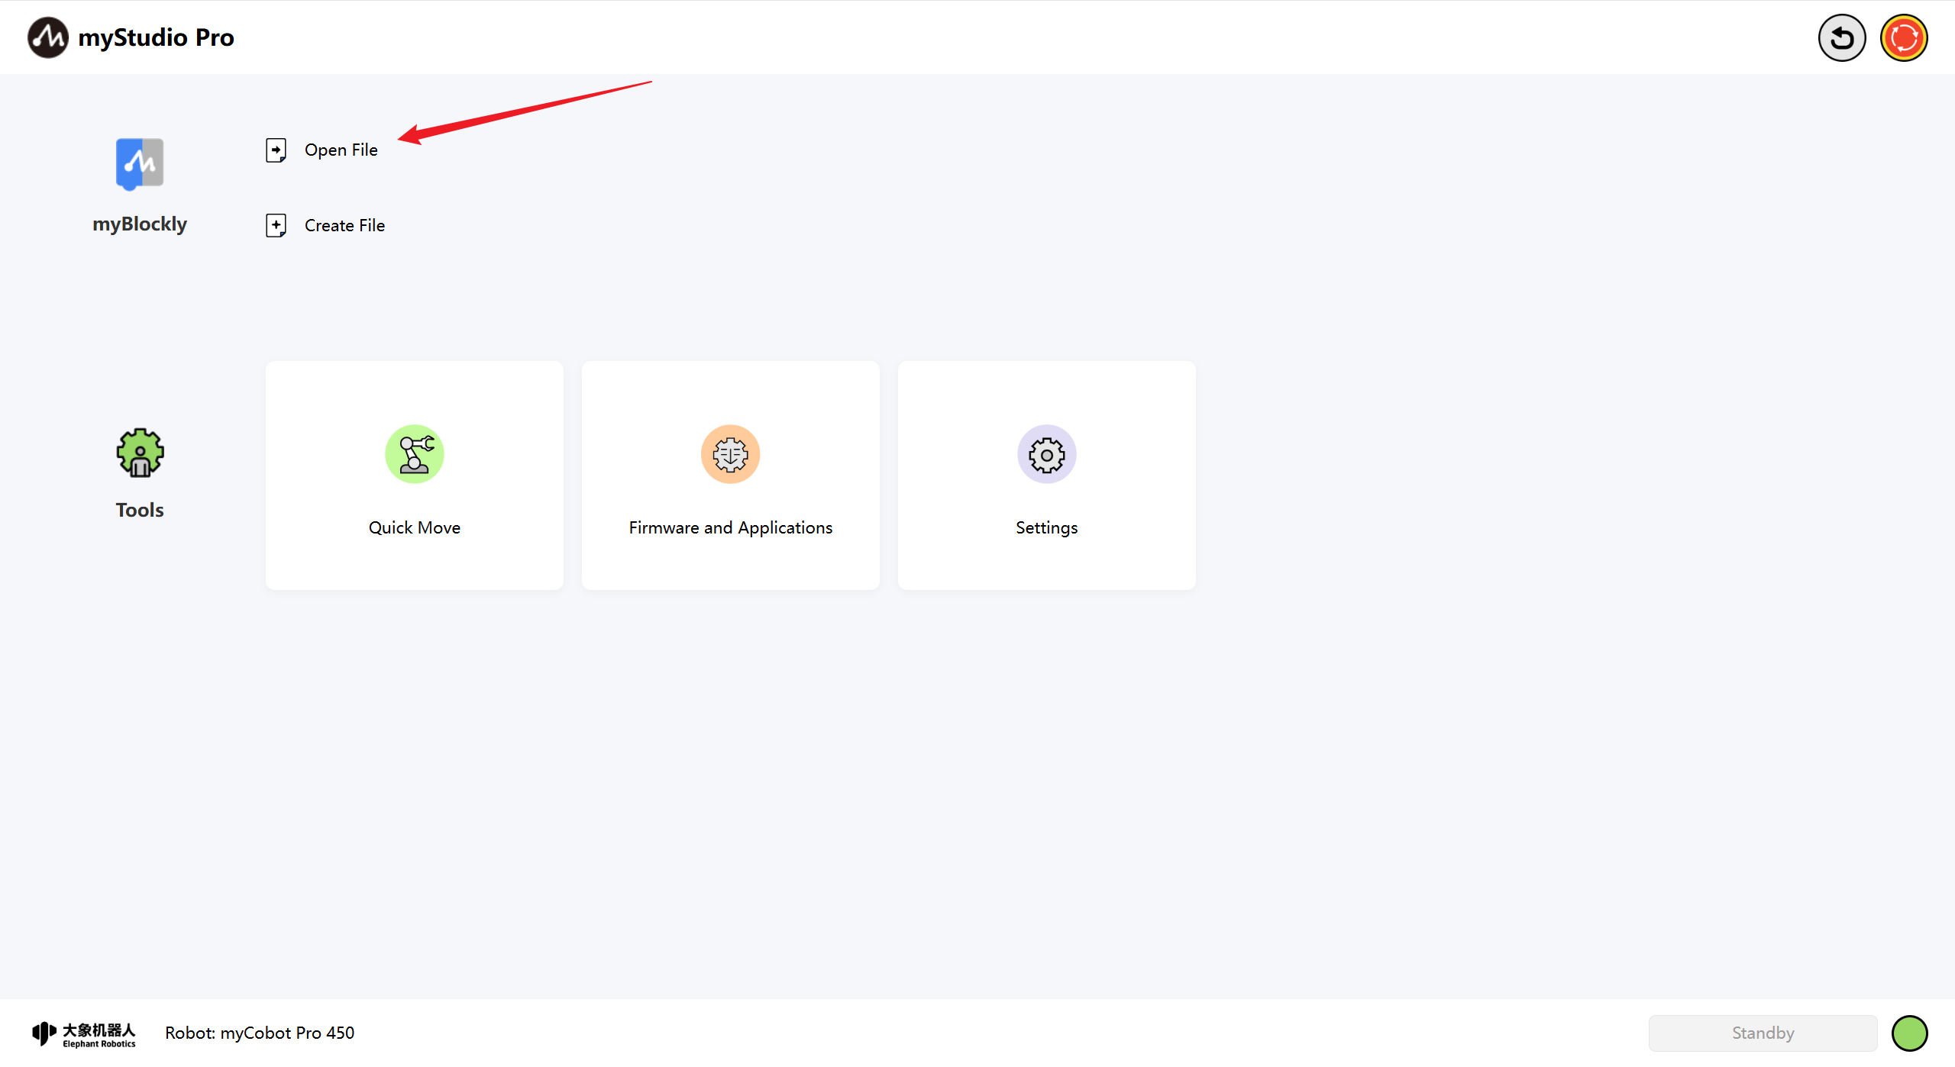Click the Elephant Robotics logo
The height and width of the screenshot is (1067, 1955).
pos(84,1033)
